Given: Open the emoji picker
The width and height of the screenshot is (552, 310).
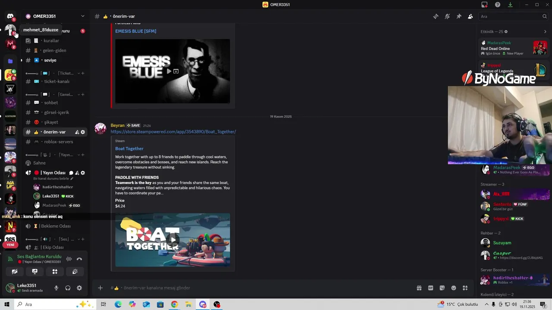Looking at the screenshot, I should click(x=454, y=288).
